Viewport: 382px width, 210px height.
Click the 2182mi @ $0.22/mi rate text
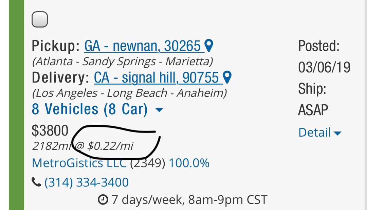coord(83,146)
